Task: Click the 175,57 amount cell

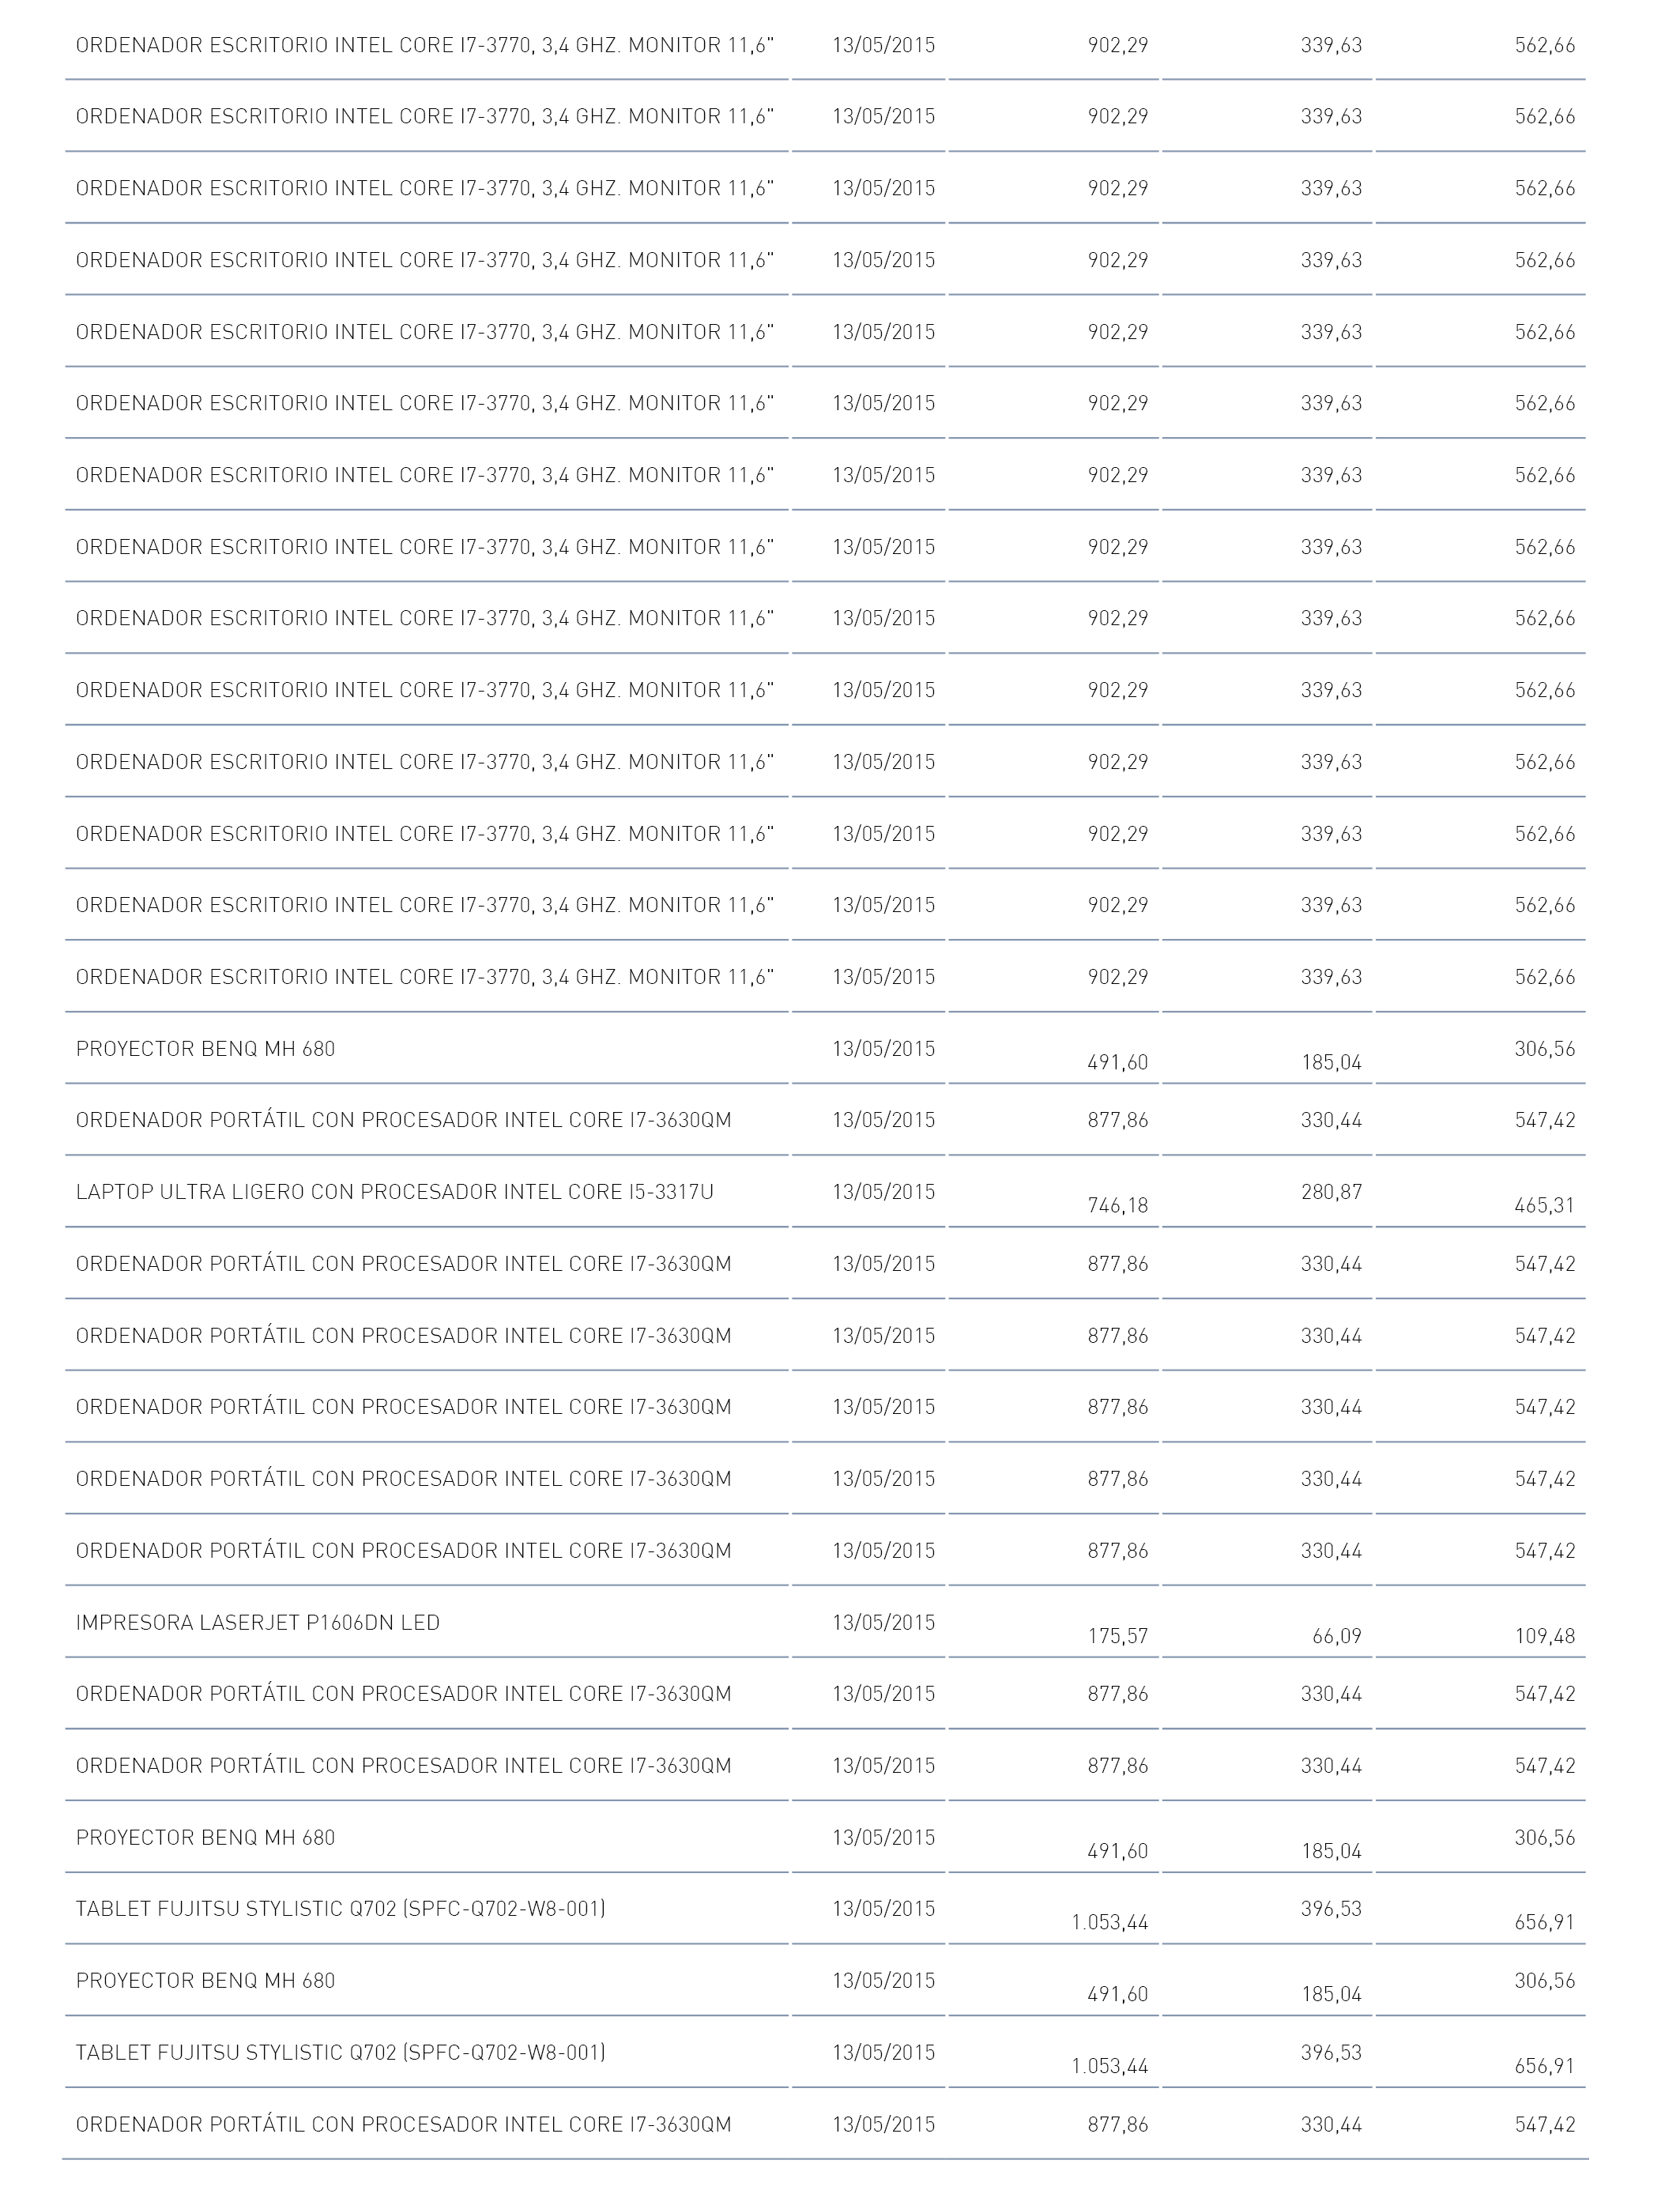Action: click(1118, 1637)
